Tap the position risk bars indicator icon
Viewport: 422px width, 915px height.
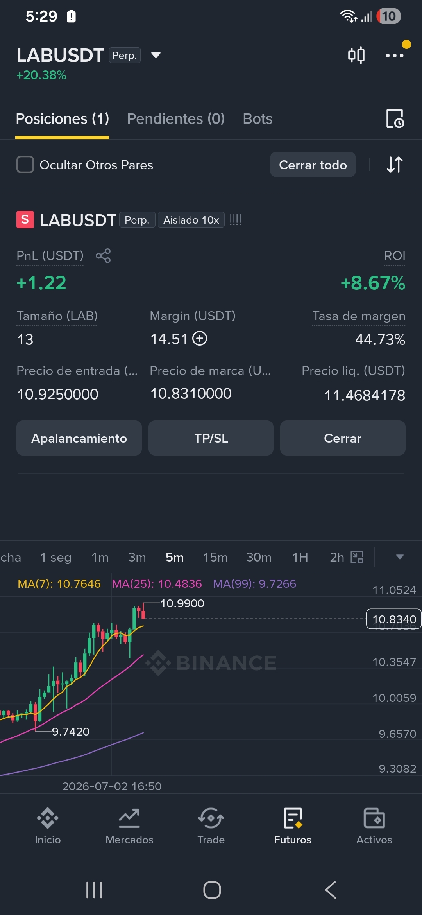point(235,219)
